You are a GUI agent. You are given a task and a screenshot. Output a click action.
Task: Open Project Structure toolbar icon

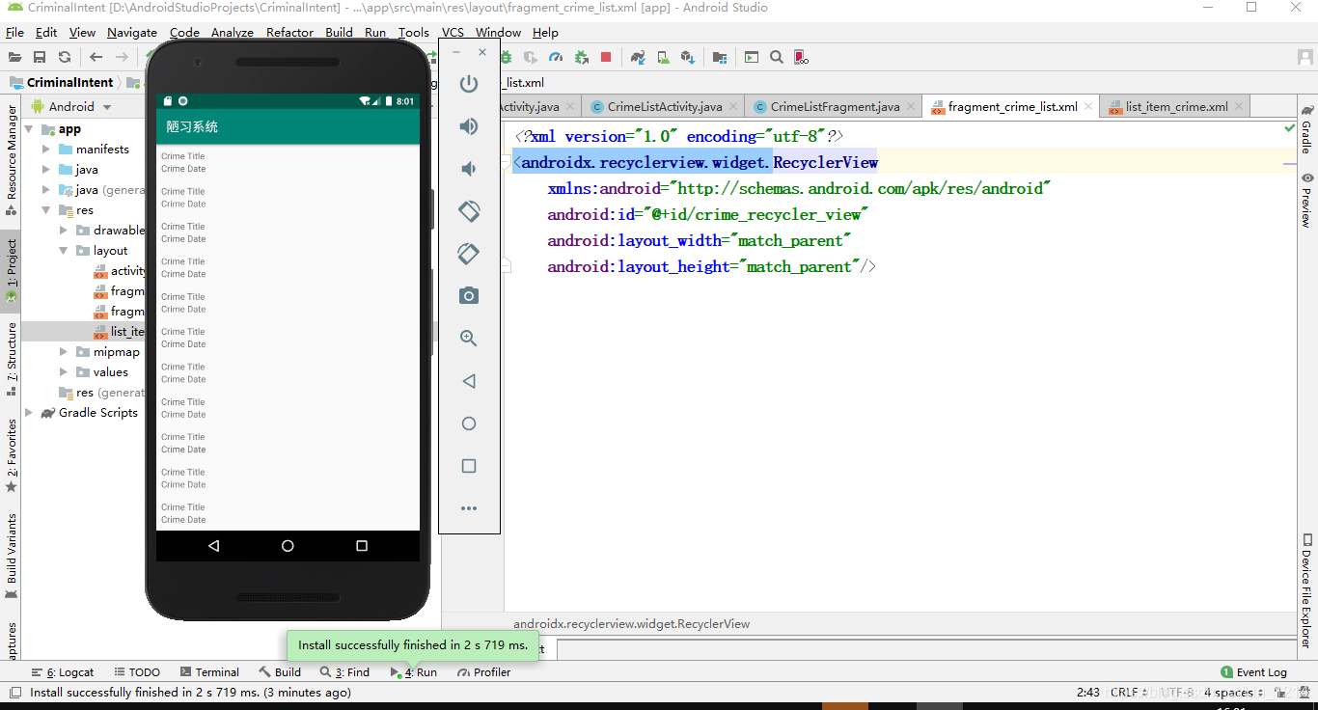(x=720, y=57)
